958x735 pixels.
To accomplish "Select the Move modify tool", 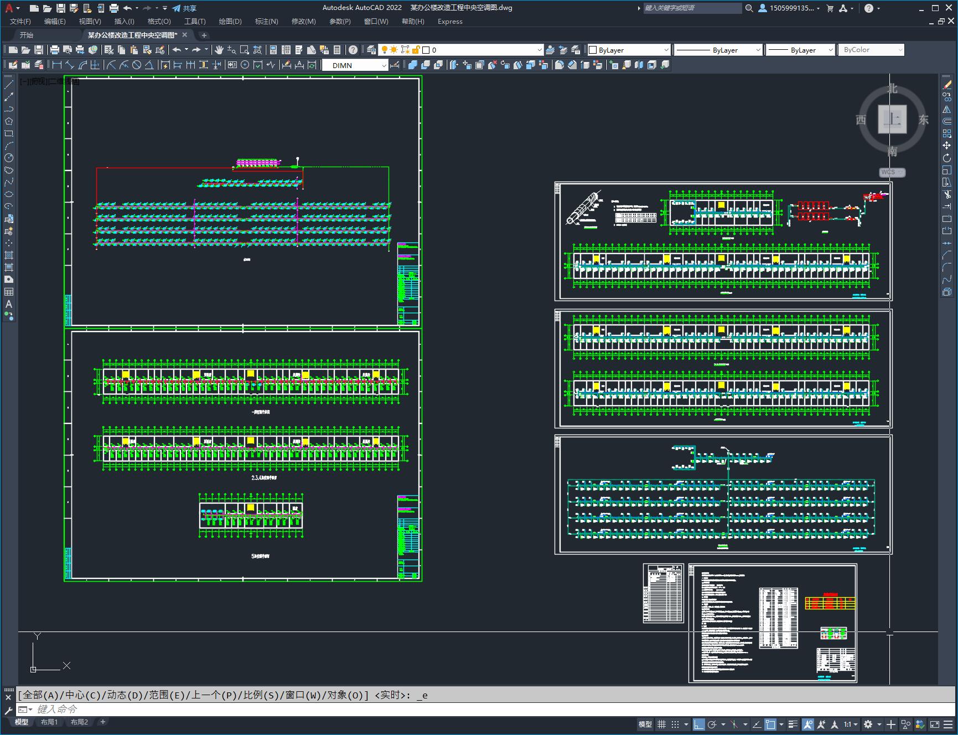I will pos(947,146).
